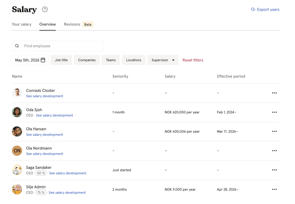The height and width of the screenshot is (204, 295).
Task: Open Conrads Closter's See salary development link
Action: coord(45,96)
